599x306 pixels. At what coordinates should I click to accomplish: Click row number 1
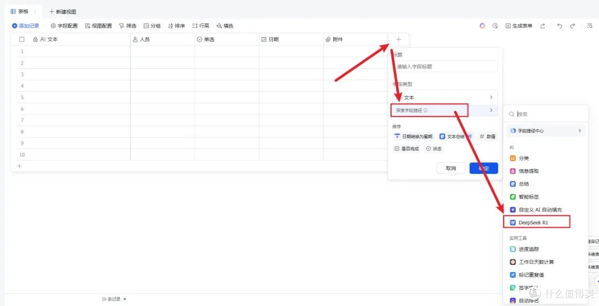pyautogui.click(x=22, y=52)
